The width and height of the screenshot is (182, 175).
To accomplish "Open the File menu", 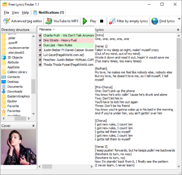I will coord(7,12).
